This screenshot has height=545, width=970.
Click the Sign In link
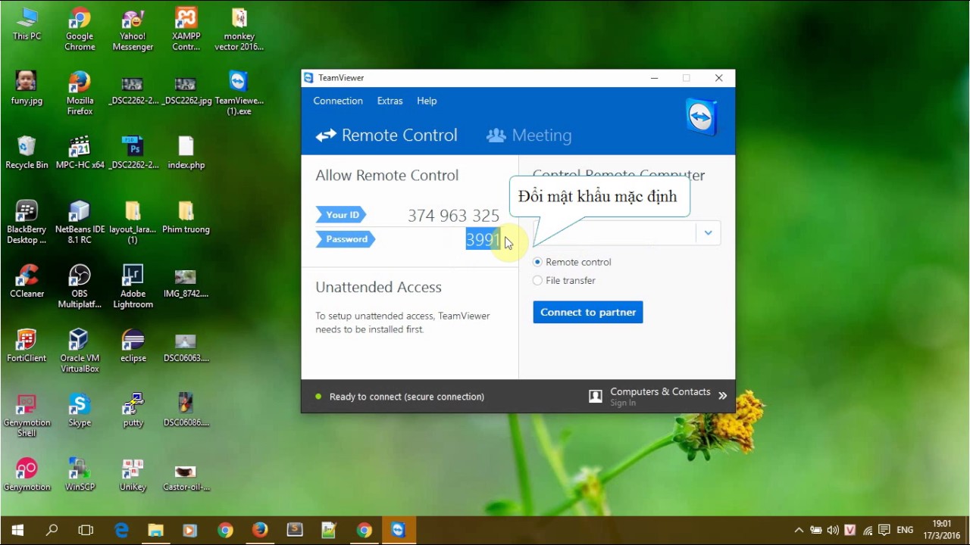pos(623,403)
